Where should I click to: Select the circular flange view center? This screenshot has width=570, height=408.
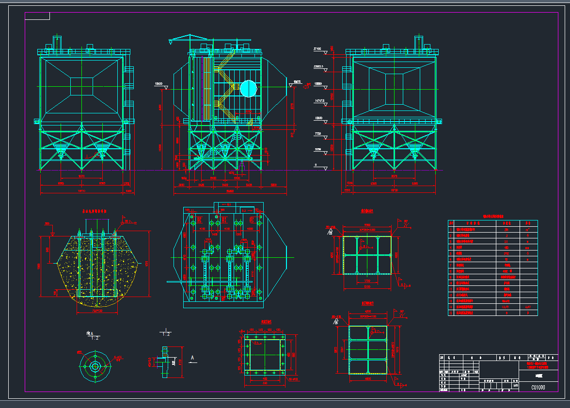click(x=95, y=365)
